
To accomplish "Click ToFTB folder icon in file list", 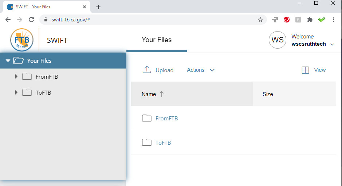I will pyautogui.click(x=147, y=142).
